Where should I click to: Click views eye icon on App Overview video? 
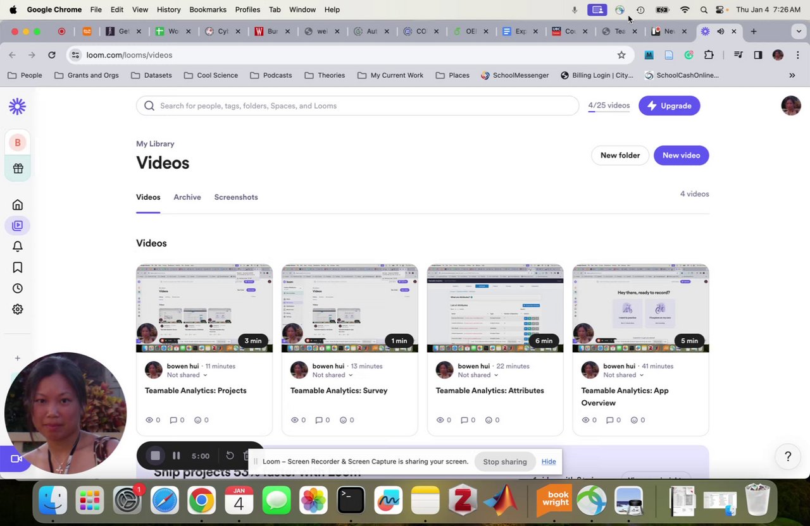(x=587, y=420)
